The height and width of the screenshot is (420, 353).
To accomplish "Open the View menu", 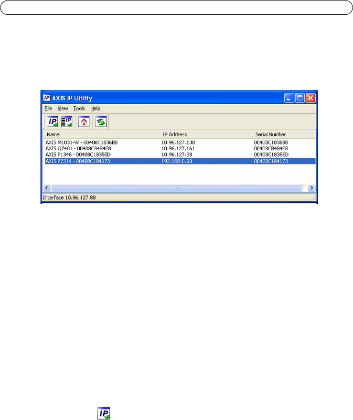I will (63, 109).
